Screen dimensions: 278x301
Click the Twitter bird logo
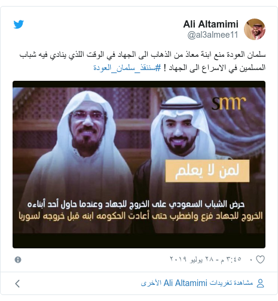(19, 25)
